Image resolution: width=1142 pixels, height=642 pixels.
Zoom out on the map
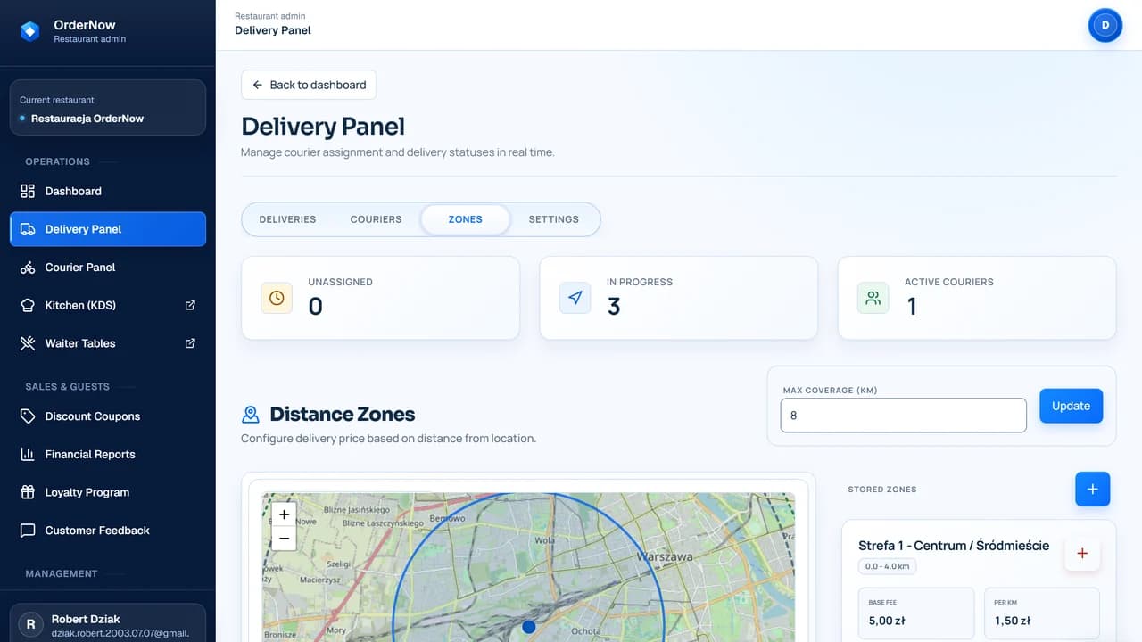click(x=284, y=539)
